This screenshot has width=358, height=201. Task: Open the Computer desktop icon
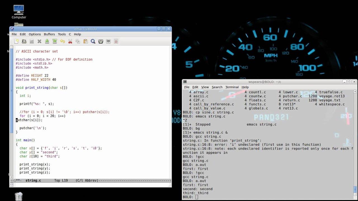point(19,12)
